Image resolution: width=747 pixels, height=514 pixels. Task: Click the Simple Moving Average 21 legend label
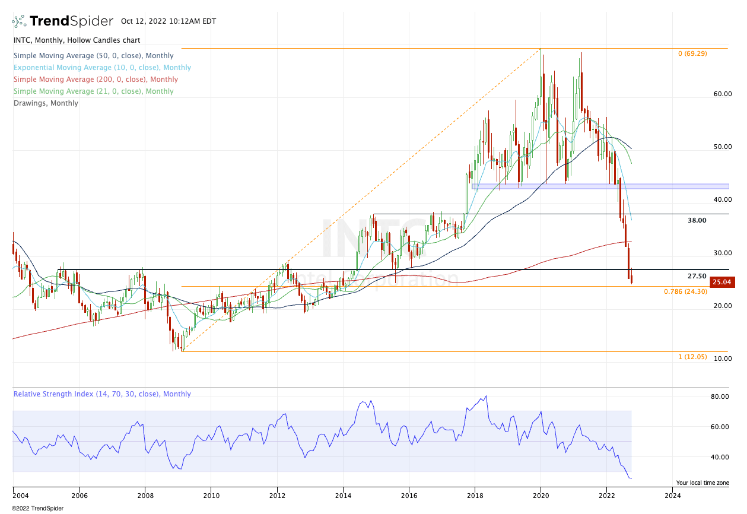pyautogui.click(x=94, y=91)
